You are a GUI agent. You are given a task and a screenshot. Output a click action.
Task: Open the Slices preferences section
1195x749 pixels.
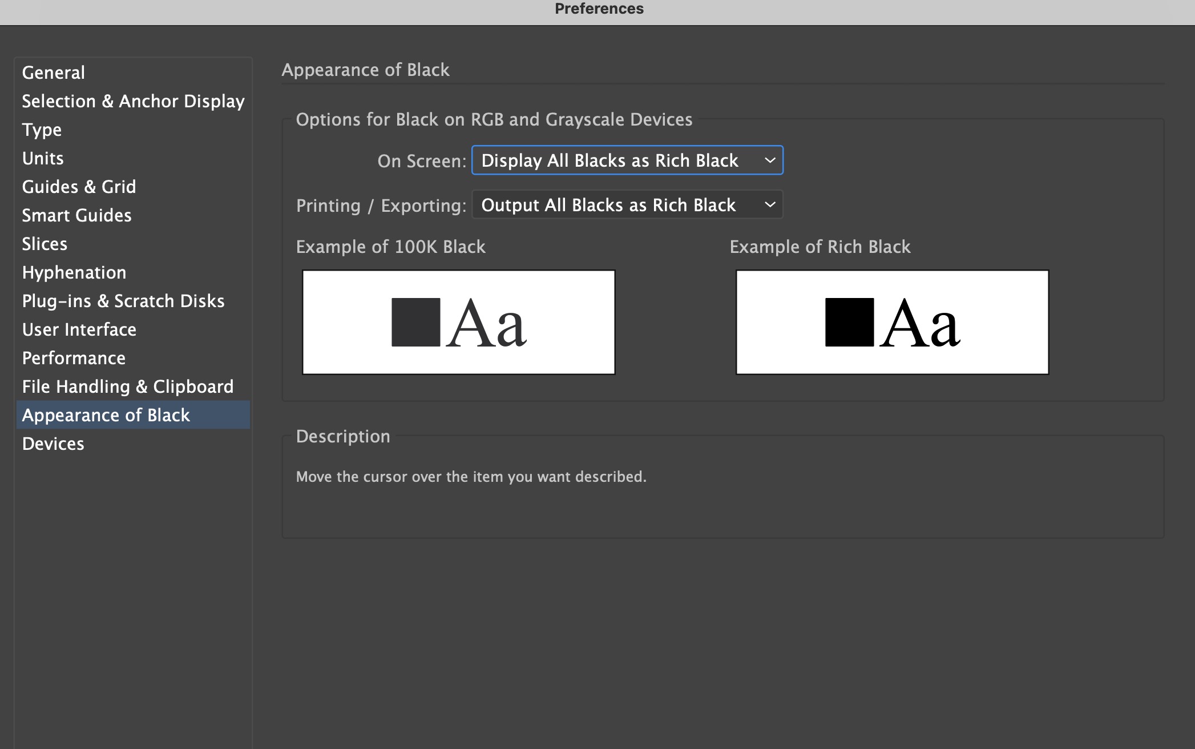pos(45,244)
